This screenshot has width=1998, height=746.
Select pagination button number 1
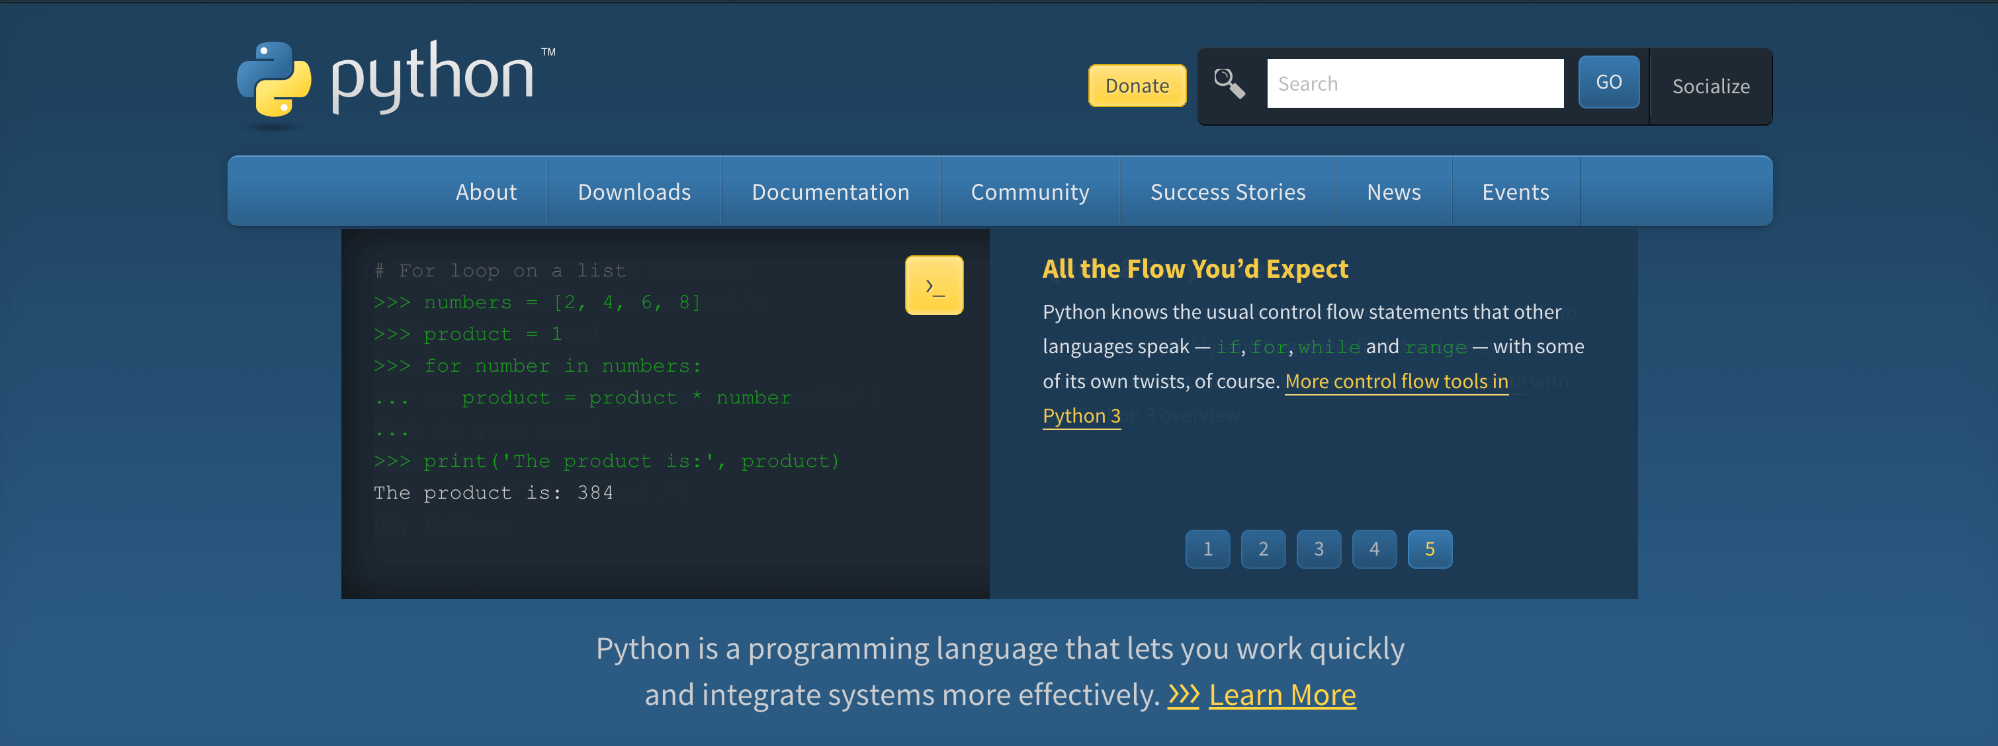1207,548
